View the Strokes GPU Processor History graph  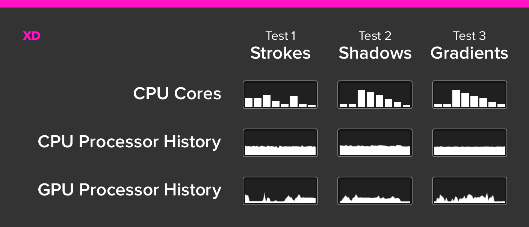(280, 191)
